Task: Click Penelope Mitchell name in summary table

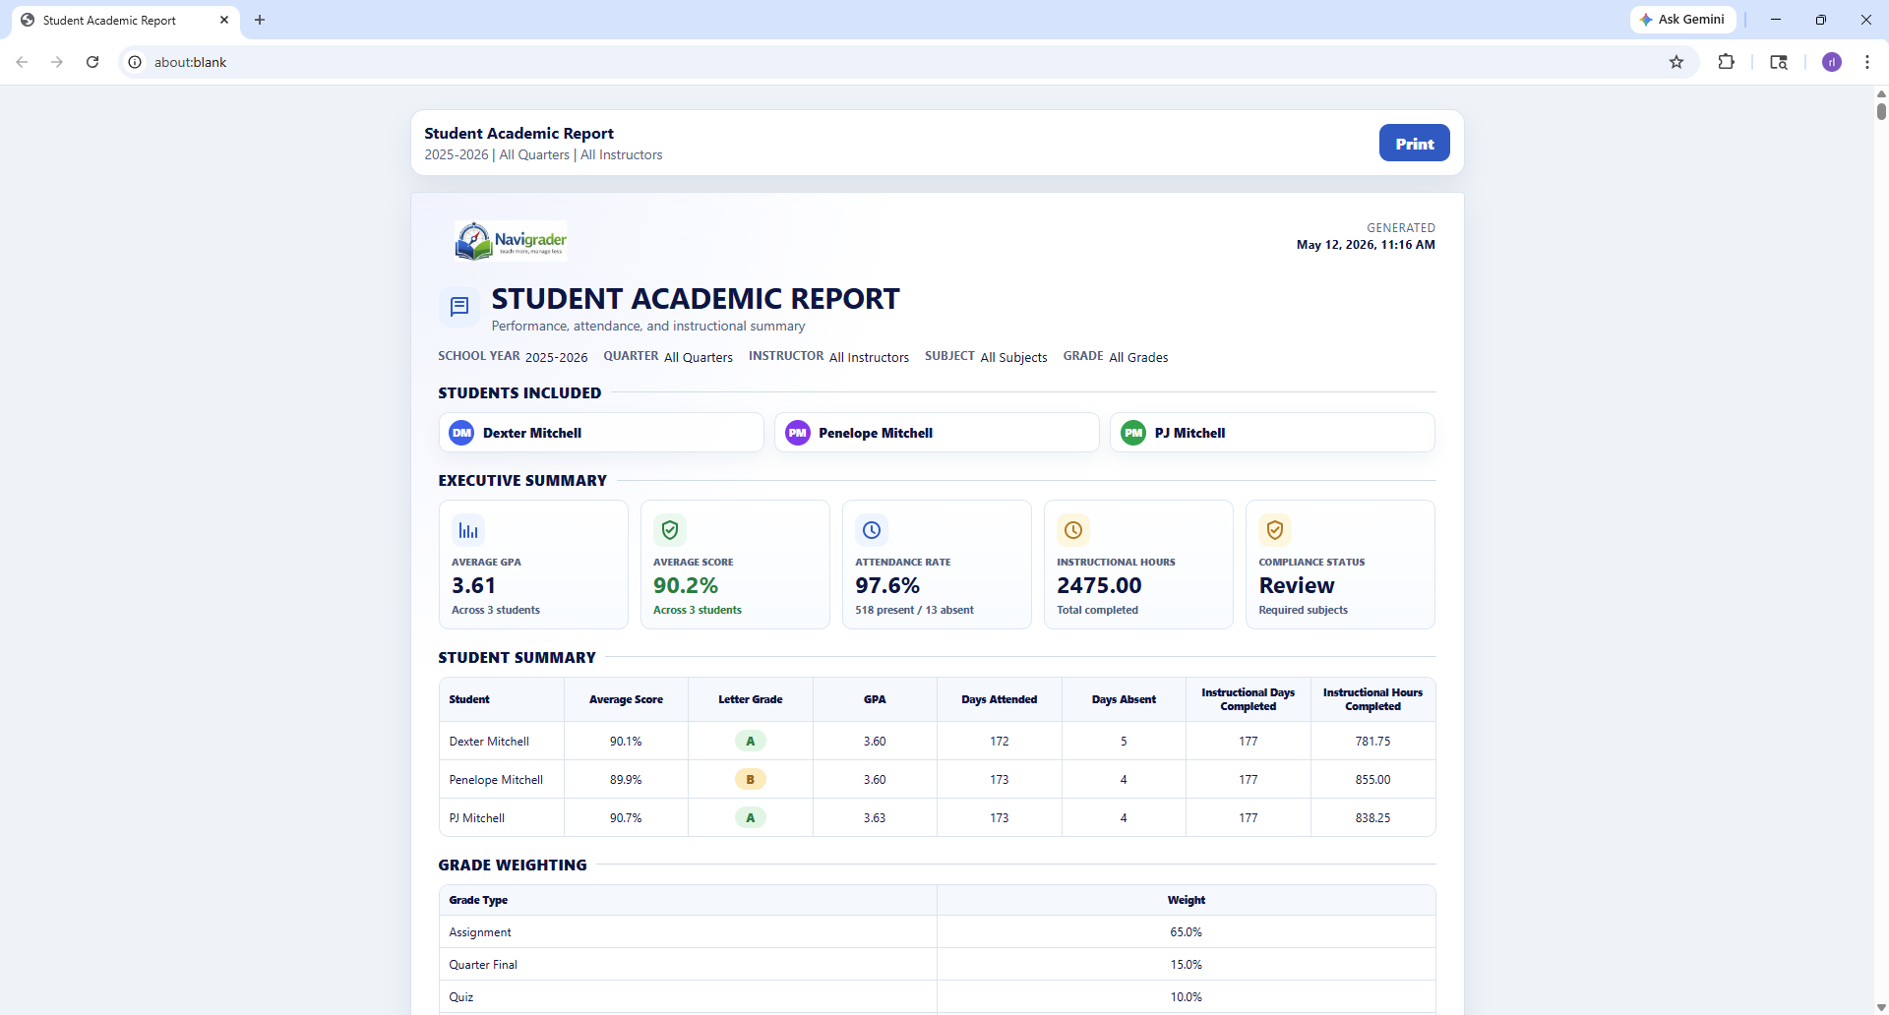Action: click(x=496, y=780)
